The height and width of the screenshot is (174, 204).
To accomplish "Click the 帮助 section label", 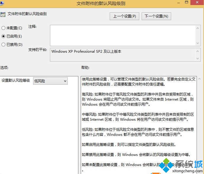I will (85, 67).
